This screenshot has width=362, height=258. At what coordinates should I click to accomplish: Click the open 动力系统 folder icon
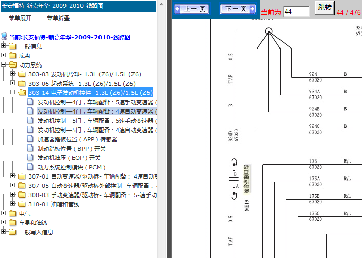tap(13, 65)
